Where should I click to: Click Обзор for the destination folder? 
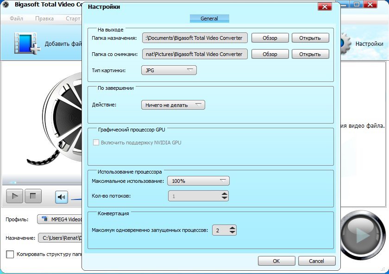pos(270,38)
